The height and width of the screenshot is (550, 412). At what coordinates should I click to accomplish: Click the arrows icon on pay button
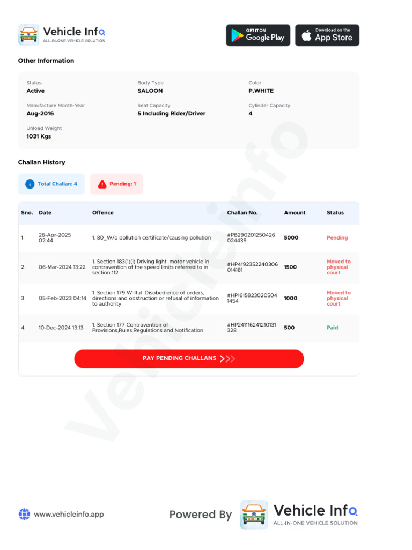tap(227, 358)
